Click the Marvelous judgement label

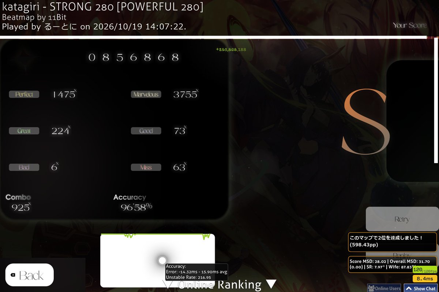coord(146,95)
